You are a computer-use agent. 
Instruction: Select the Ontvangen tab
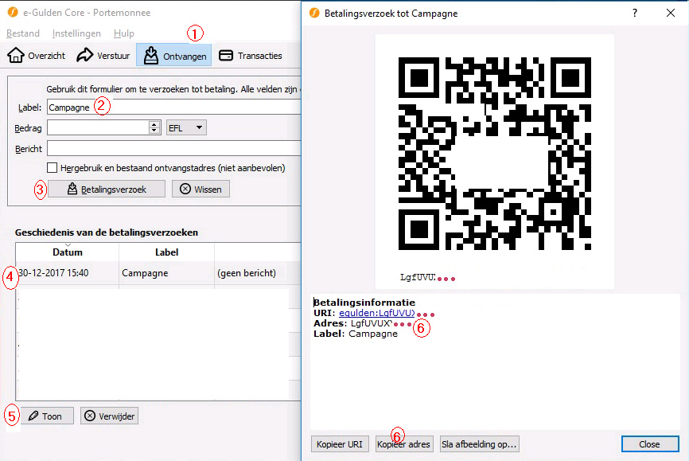click(x=174, y=56)
